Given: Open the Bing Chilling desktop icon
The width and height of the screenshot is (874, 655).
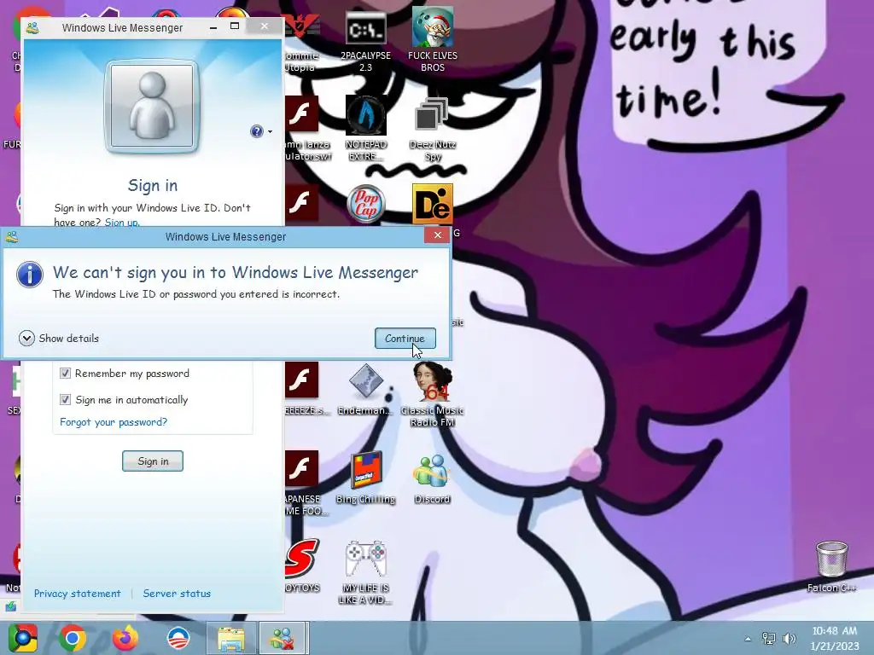Looking at the screenshot, I should pos(365,478).
